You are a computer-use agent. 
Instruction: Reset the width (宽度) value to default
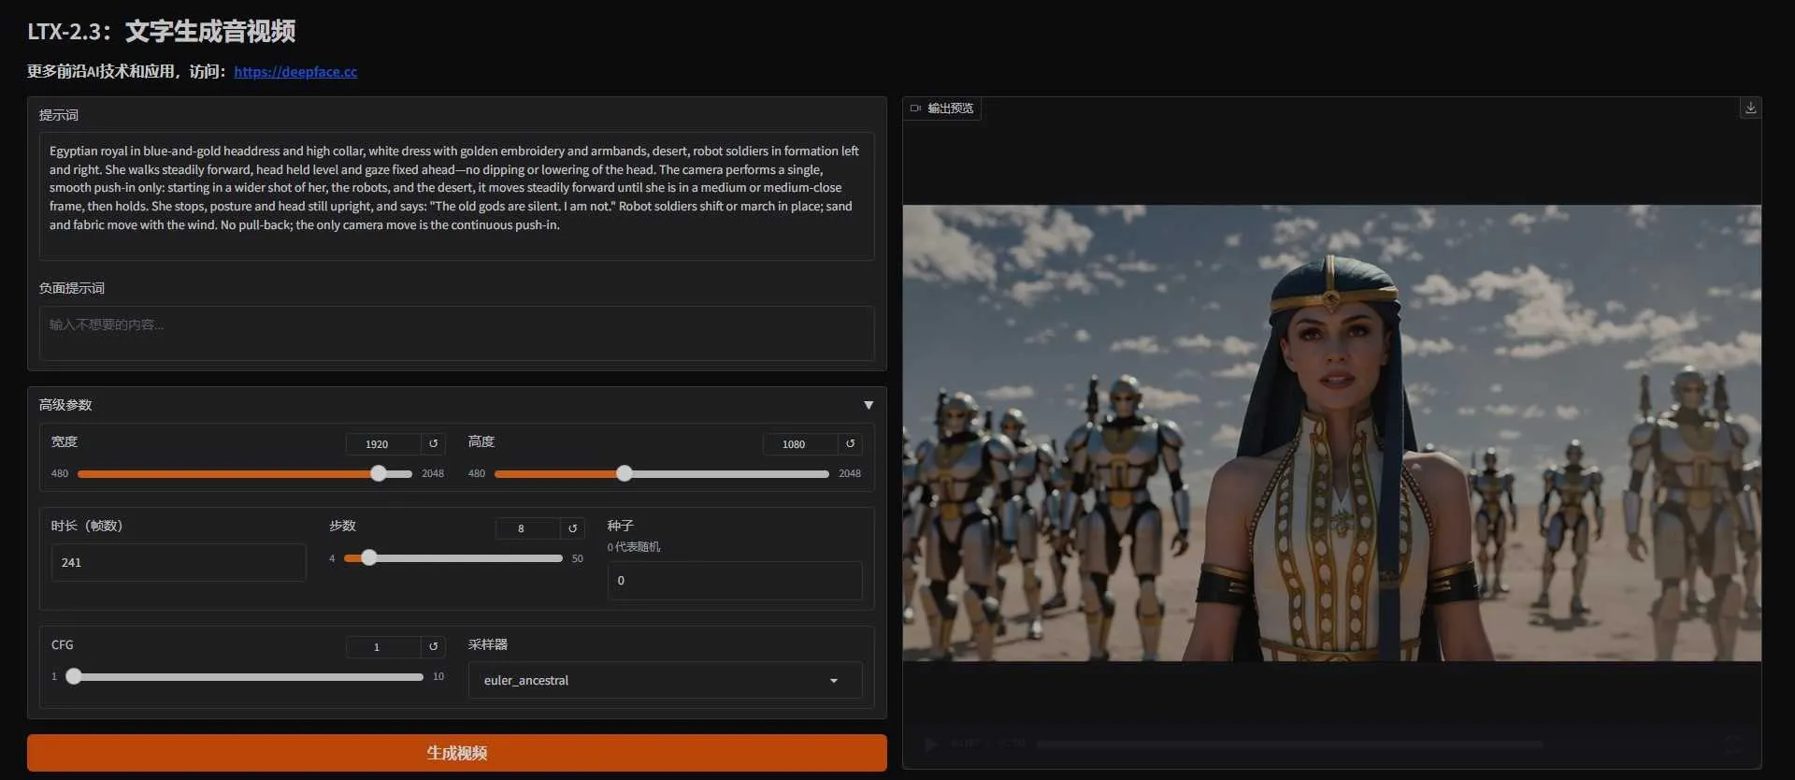[x=433, y=444]
